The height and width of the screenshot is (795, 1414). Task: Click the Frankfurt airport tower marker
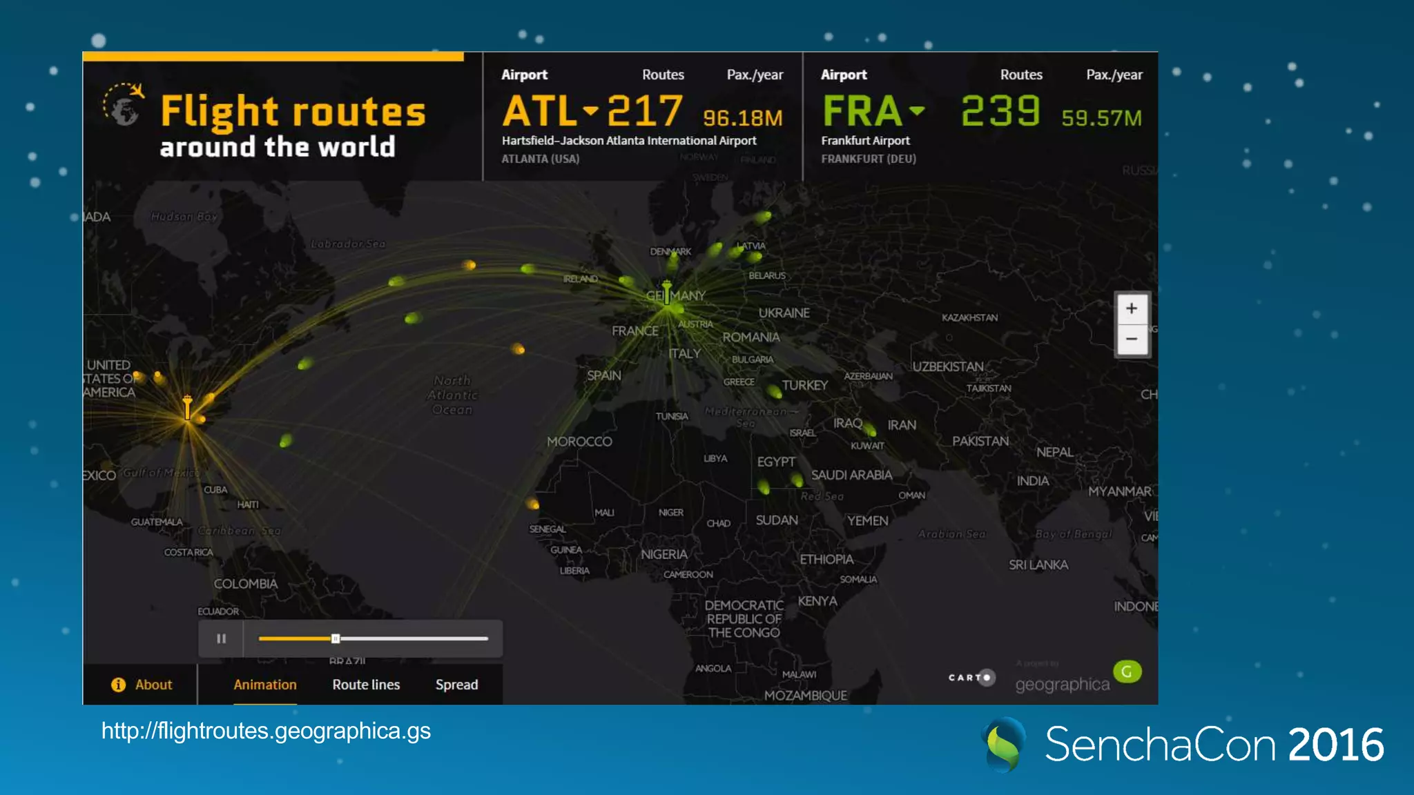(x=666, y=293)
